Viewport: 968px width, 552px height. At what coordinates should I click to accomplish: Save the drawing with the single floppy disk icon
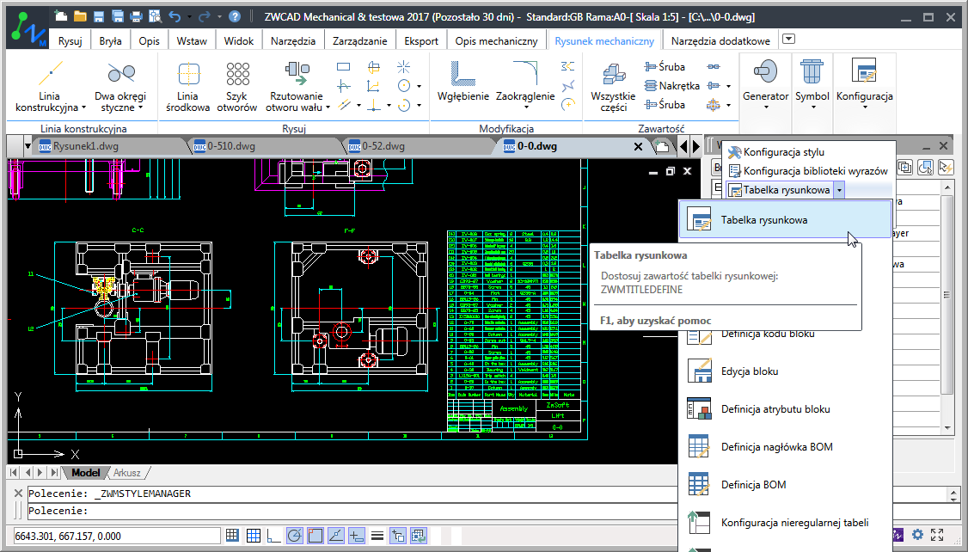click(99, 16)
